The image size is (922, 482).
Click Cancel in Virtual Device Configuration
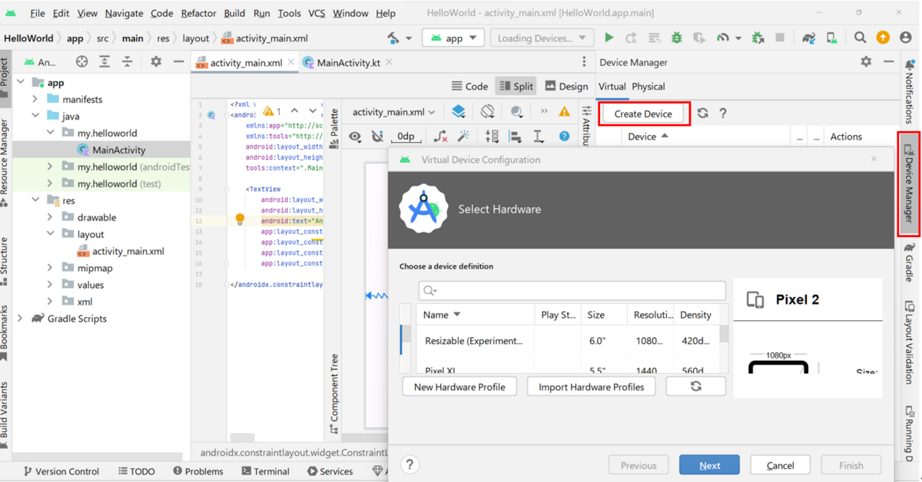(780, 465)
